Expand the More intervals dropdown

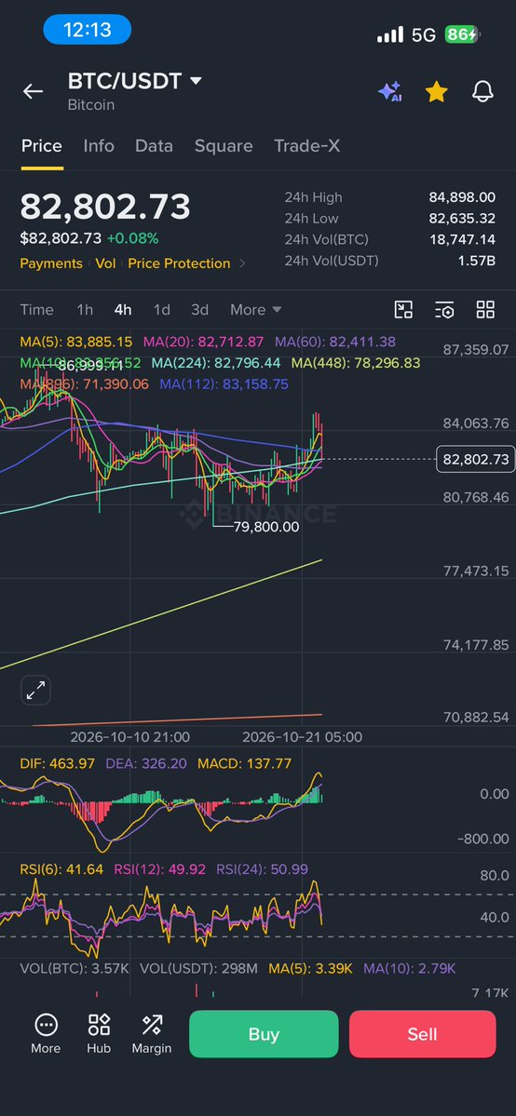point(255,310)
